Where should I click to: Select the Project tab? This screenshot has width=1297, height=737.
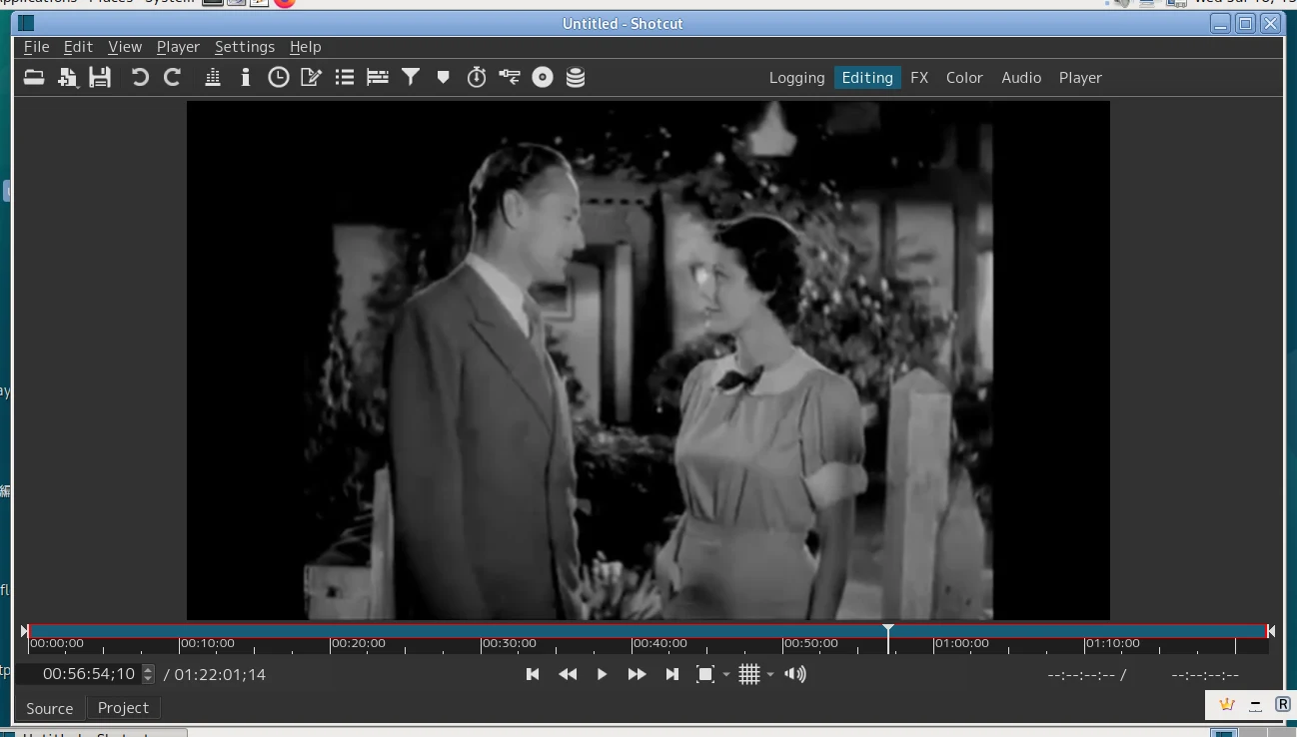[124, 708]
